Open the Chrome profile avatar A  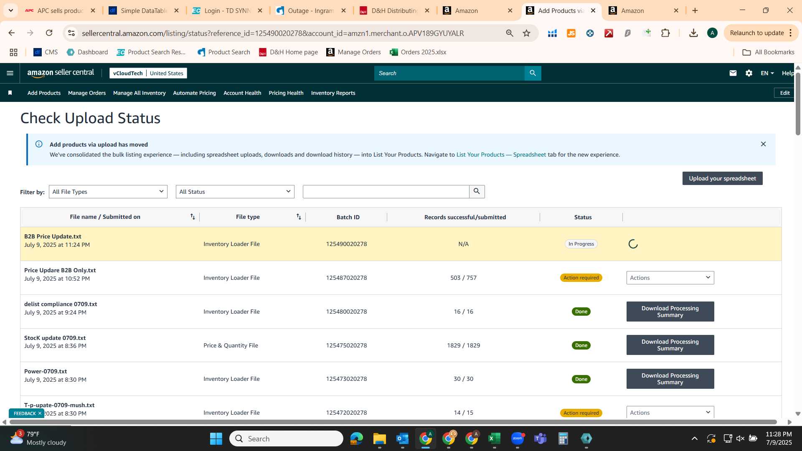(x=712, y=33)
